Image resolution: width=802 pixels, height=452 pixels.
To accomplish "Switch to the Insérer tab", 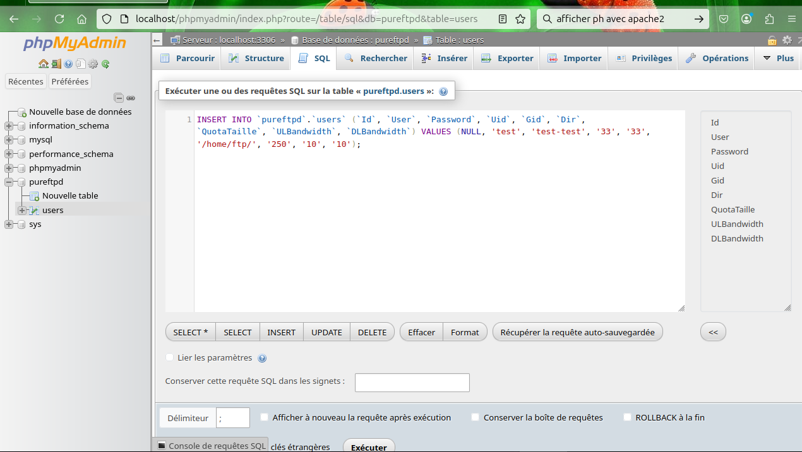I will 444,59.
